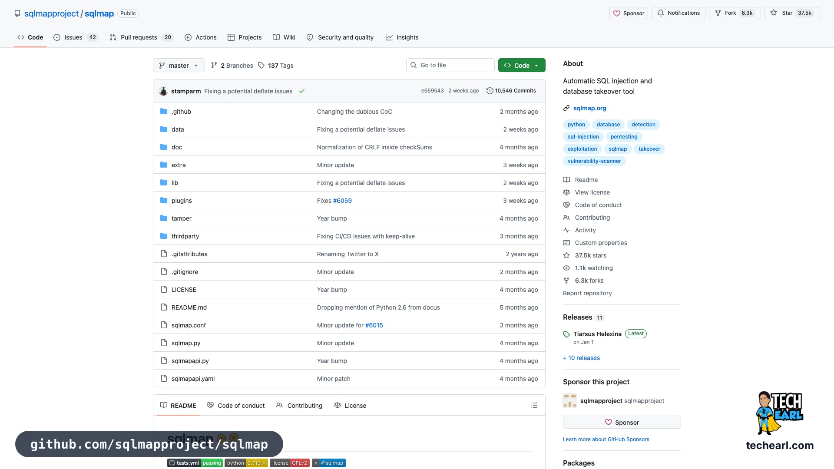This screenshot has width=834, height=469.
Task: Click the Go to file search field
Action: point(450,65)
